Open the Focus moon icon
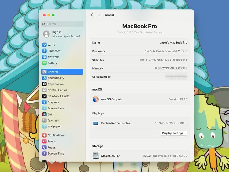The width and height of the screenshot is (229, 172). [x=45, y=148]
